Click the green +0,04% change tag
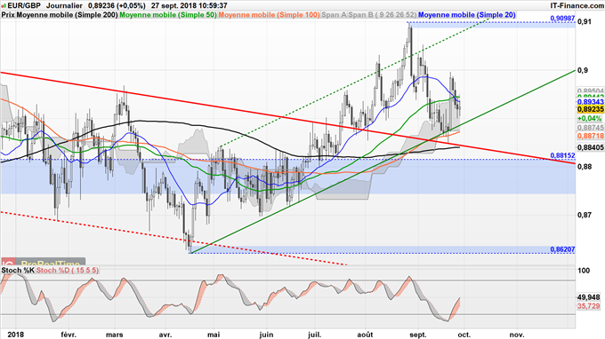 tap(590, 118)
